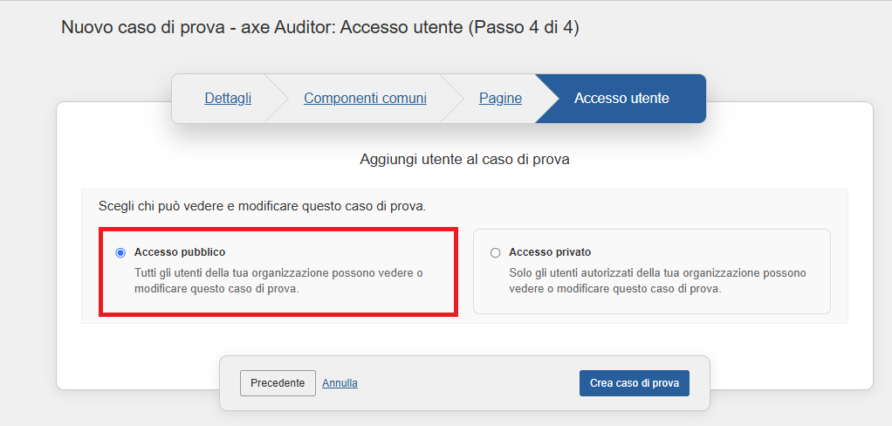Click the arrow separator after Componenti comuni
This screenshot has height=426, width=892.
[x=450, y=99]
